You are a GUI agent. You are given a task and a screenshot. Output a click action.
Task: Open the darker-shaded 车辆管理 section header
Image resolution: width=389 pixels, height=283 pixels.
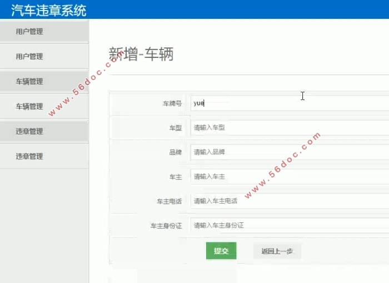click(x=44, y=81)
